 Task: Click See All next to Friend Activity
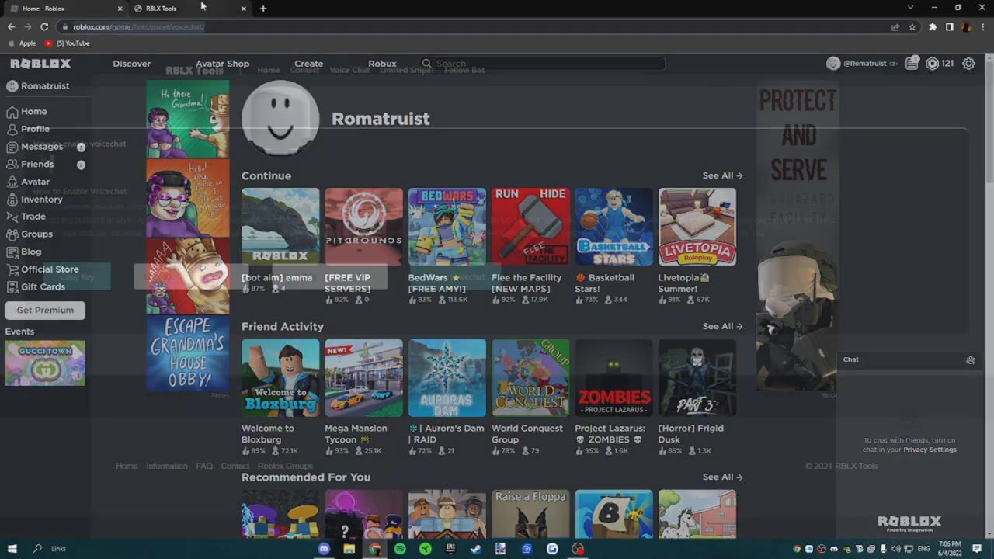(x=722, y=326)
